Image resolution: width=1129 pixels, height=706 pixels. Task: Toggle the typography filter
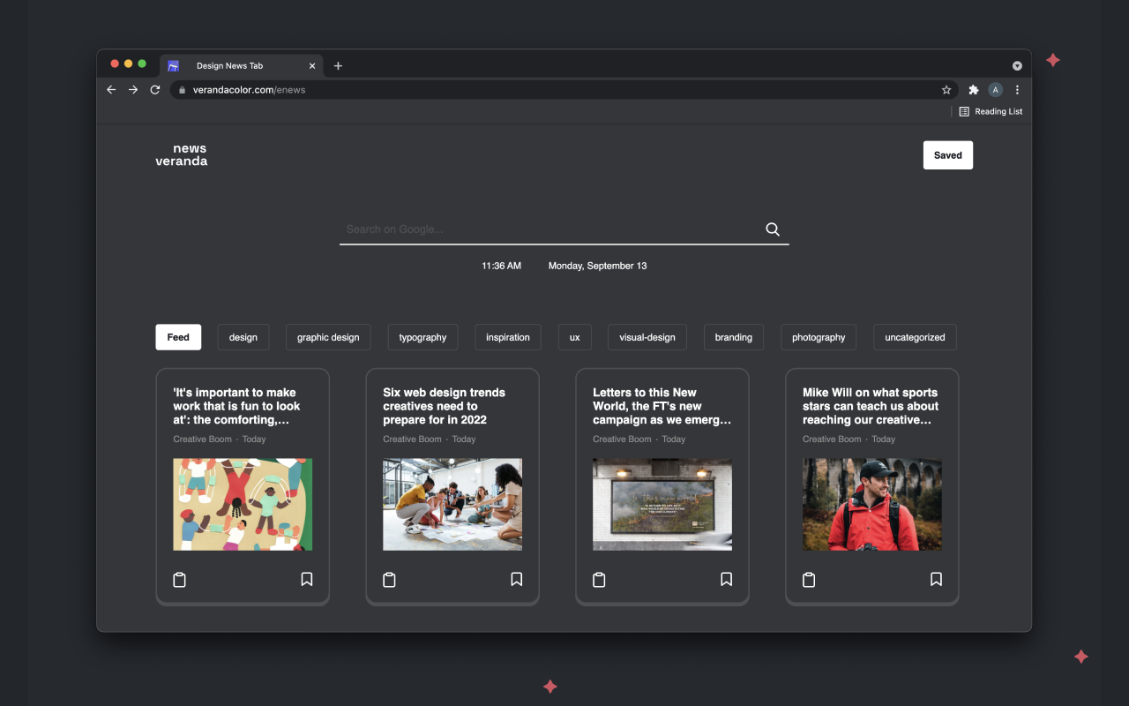[422, 337]
